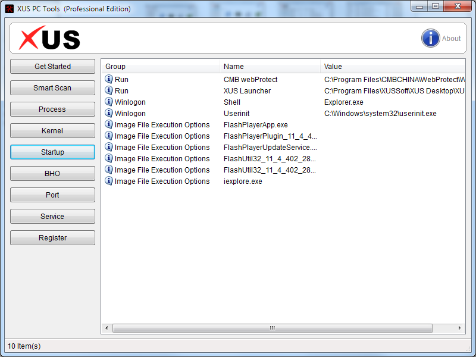476x357 pixels.
Task: Click info icon beside CMB webProtect row
Action: point(109,79)
